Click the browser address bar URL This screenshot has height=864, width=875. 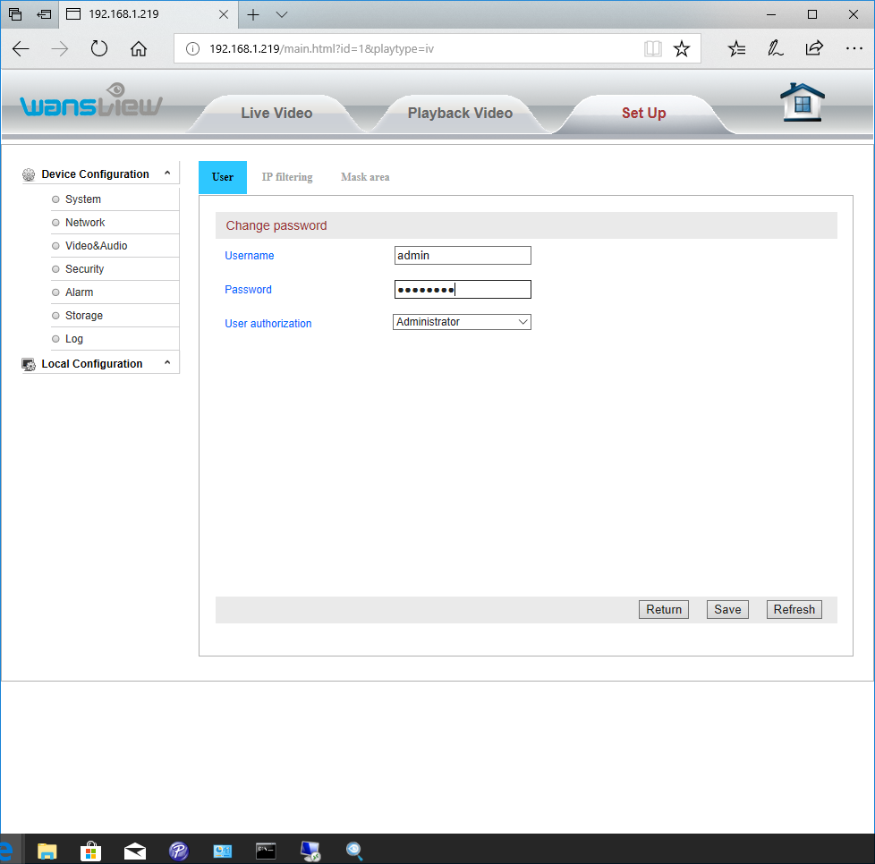click(x=321, y=49)
